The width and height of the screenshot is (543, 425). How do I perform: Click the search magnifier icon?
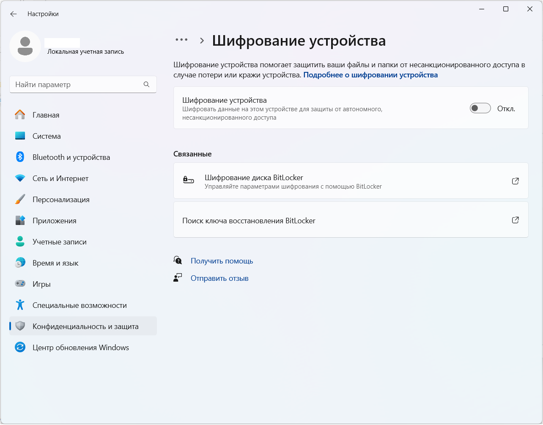click(x=146, y=85)
